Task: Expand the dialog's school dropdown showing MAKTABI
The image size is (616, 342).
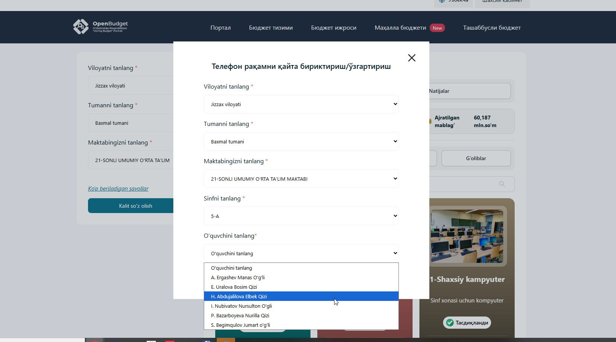Action: pyautogui.click(x=301, y=179)
